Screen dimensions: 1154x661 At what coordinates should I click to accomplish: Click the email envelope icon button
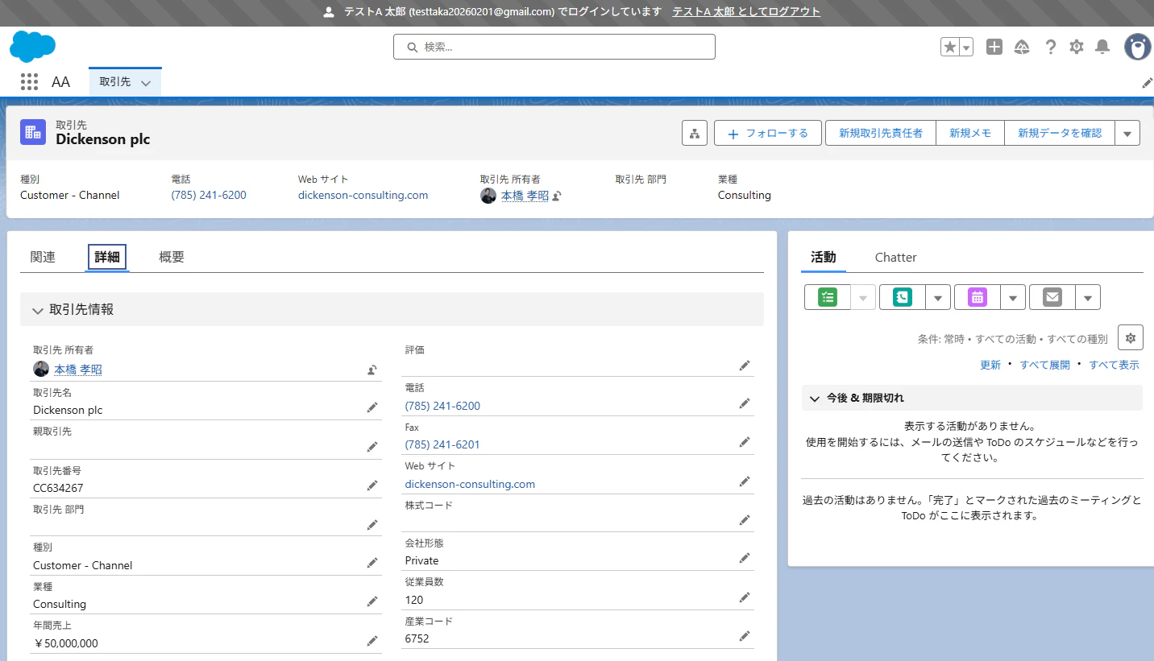coord(1052,297)
